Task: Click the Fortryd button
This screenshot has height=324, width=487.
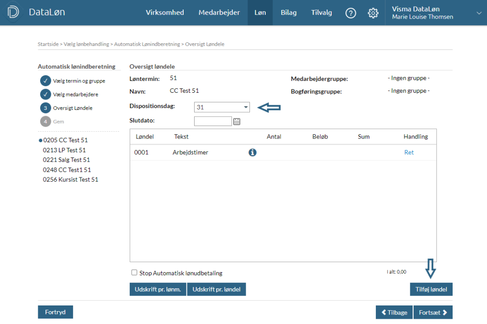Action: coord(55,312)
